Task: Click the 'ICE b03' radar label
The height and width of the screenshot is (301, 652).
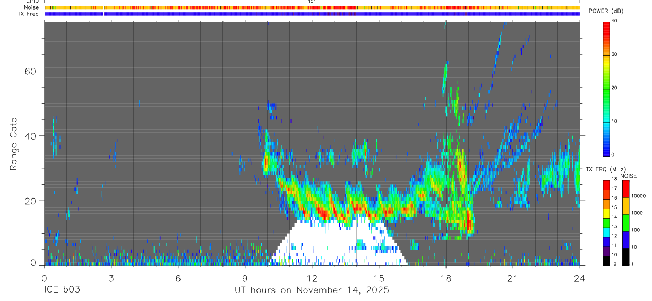Action: point(63,290)
